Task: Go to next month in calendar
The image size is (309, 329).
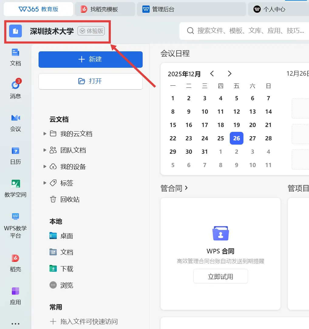Action: click(x=229, y=74)
